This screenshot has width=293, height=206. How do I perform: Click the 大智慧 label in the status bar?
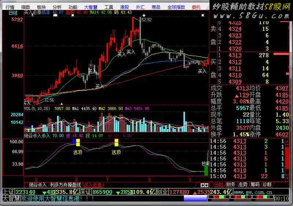tap(11, 199)
